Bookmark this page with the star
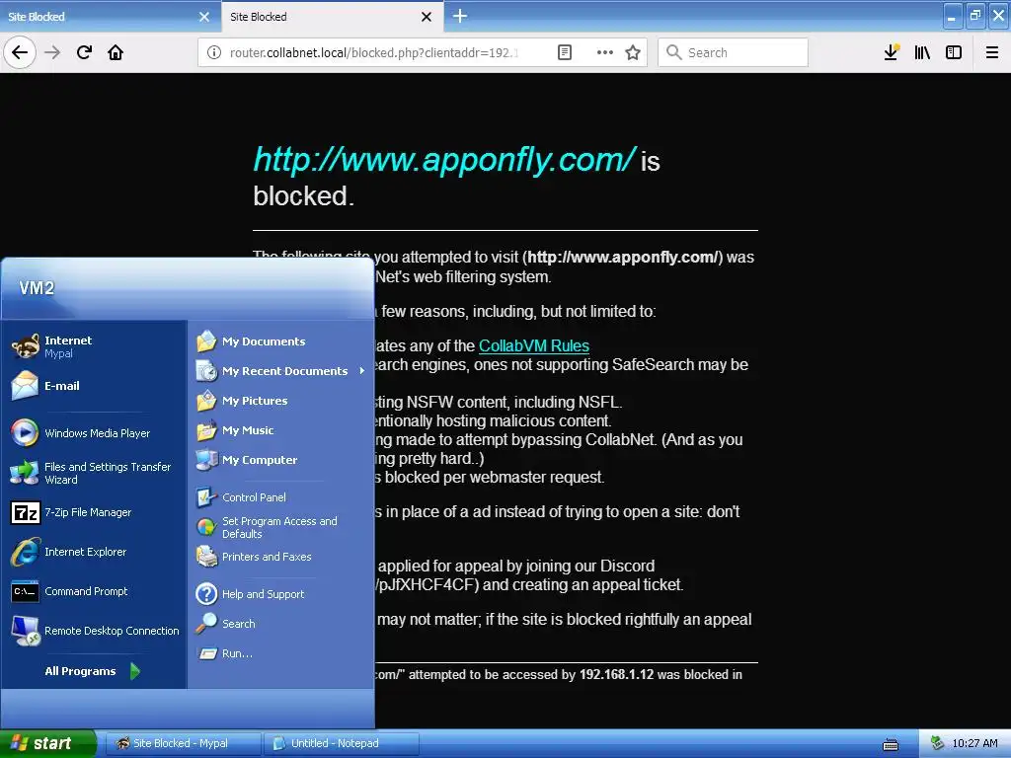The image size is (1011, 758). [x=633, y=52]
